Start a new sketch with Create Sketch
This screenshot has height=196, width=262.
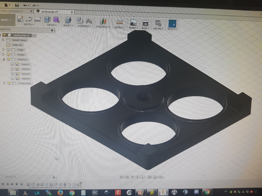[20, 19]
